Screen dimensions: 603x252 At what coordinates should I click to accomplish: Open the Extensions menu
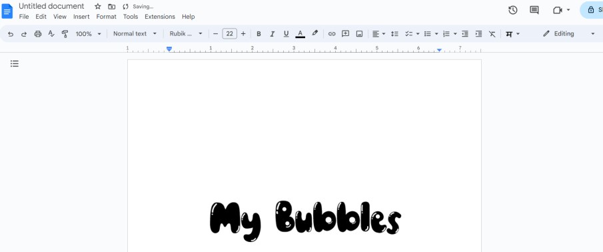(160, 17)
